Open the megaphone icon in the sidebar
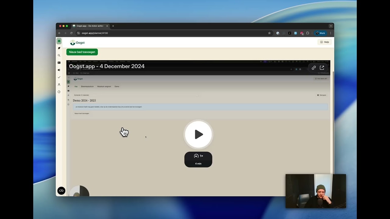The height and width of the screenshot is (219, 390). point(59,70)
